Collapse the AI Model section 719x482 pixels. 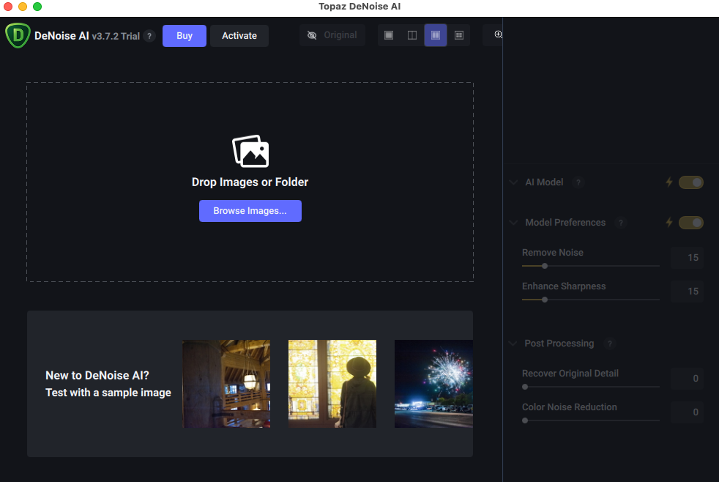(x=513, y=182)
